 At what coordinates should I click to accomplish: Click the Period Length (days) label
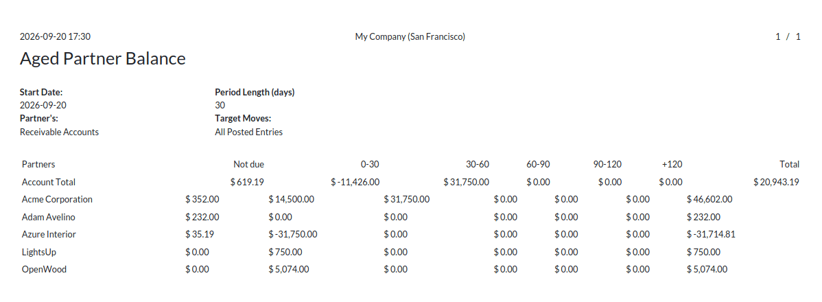coord(255,92)
